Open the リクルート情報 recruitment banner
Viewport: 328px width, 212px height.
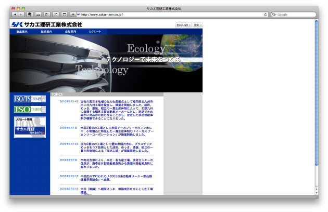[x=30, y=127]
